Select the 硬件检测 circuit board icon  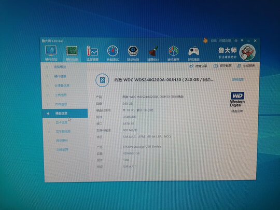point(72,51)
